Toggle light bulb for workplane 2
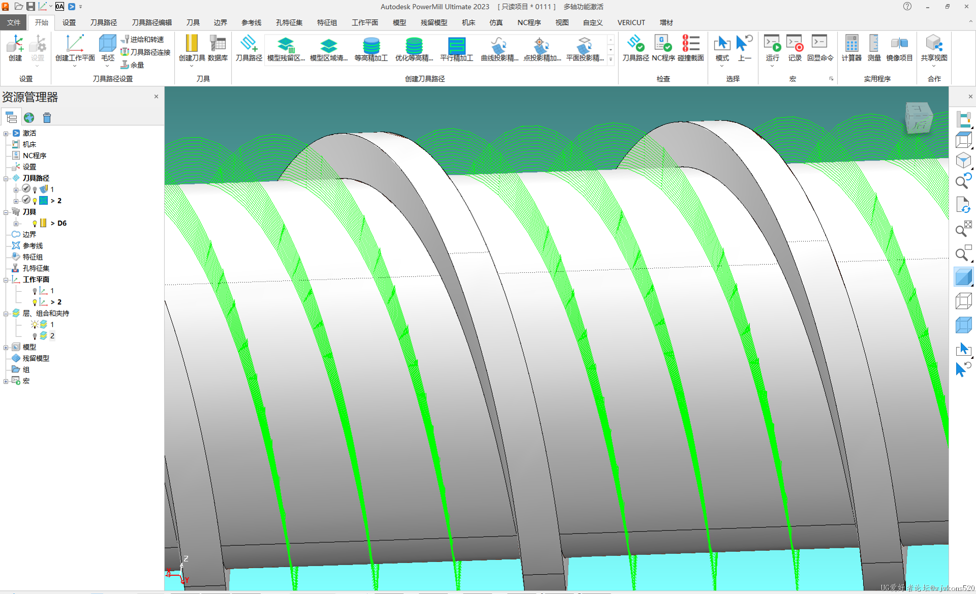 click(35, 302)
